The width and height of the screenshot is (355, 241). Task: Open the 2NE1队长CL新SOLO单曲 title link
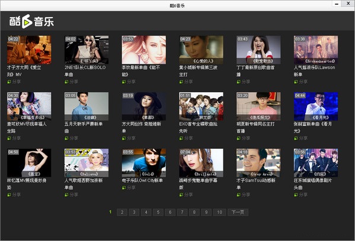(85, 71)
